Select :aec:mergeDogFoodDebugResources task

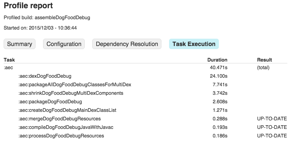(60, 119)
